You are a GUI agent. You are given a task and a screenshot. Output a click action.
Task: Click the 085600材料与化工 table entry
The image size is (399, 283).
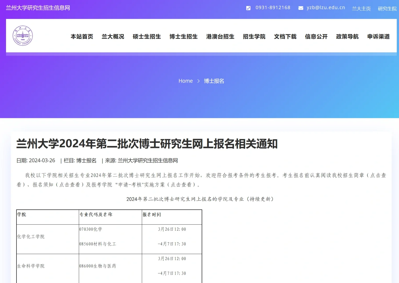[98, 244]
